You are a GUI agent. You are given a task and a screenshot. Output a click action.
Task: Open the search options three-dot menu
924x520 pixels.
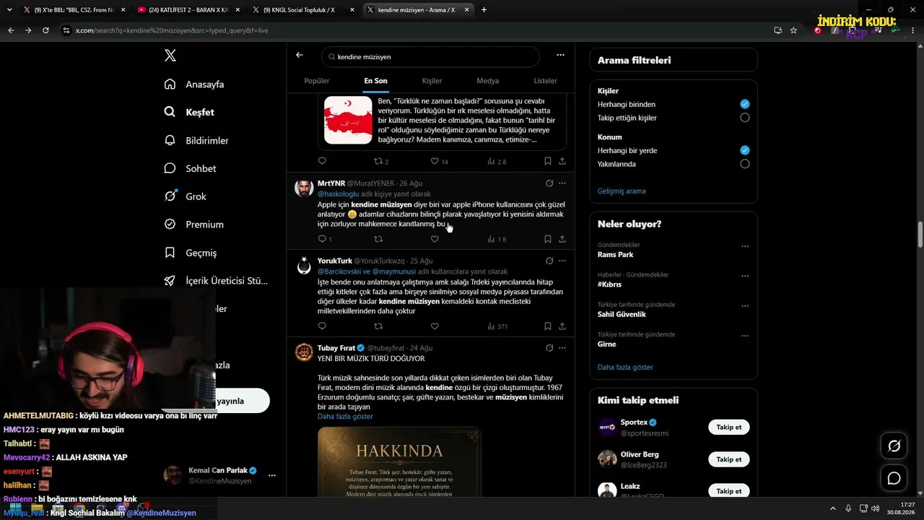pos(560,55)
